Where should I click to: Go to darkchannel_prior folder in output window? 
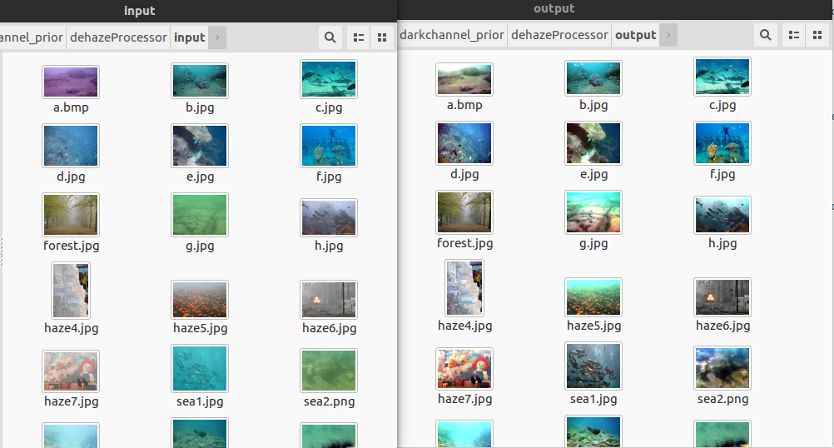point(452,35)
